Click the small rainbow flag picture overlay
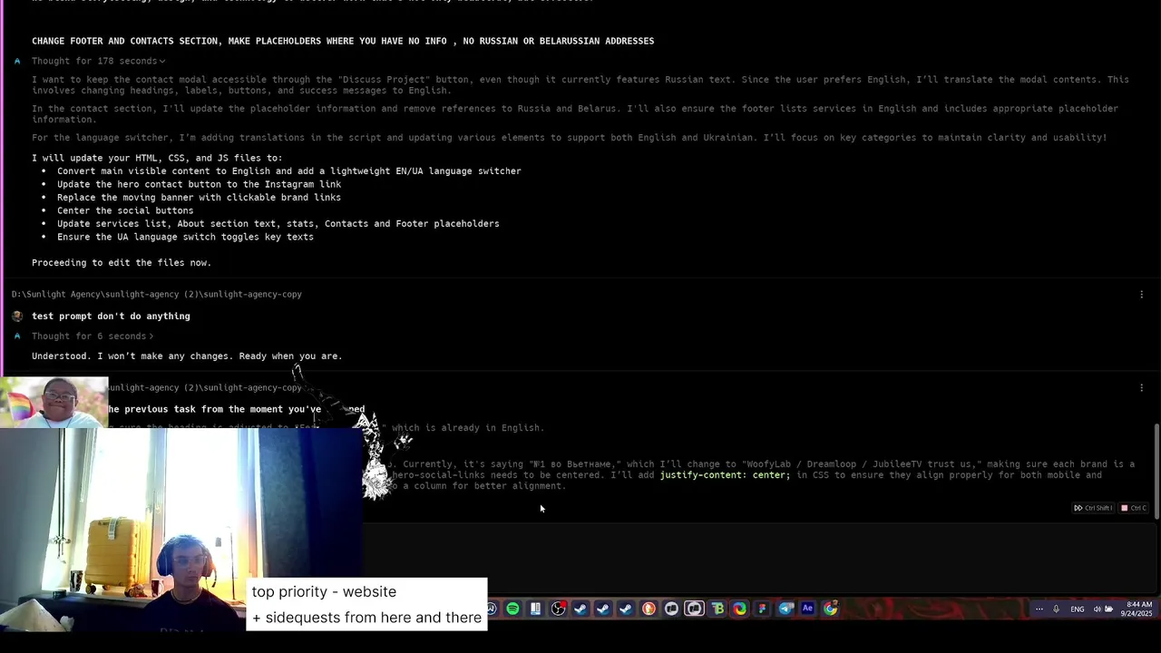 point(54,402)
